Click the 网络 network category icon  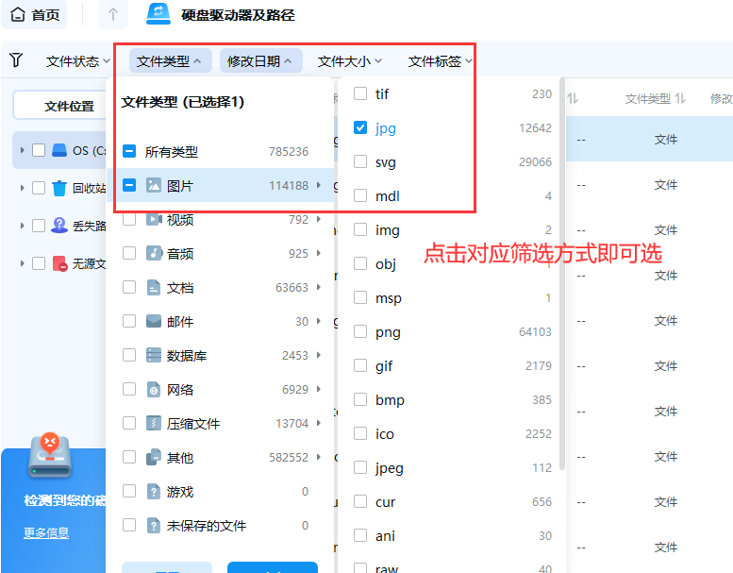pyautogui.click(x=154, y=389)
